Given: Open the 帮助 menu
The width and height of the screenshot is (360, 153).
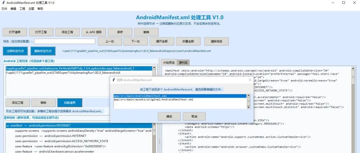Looking at the screenshot, I should point(40,9).
